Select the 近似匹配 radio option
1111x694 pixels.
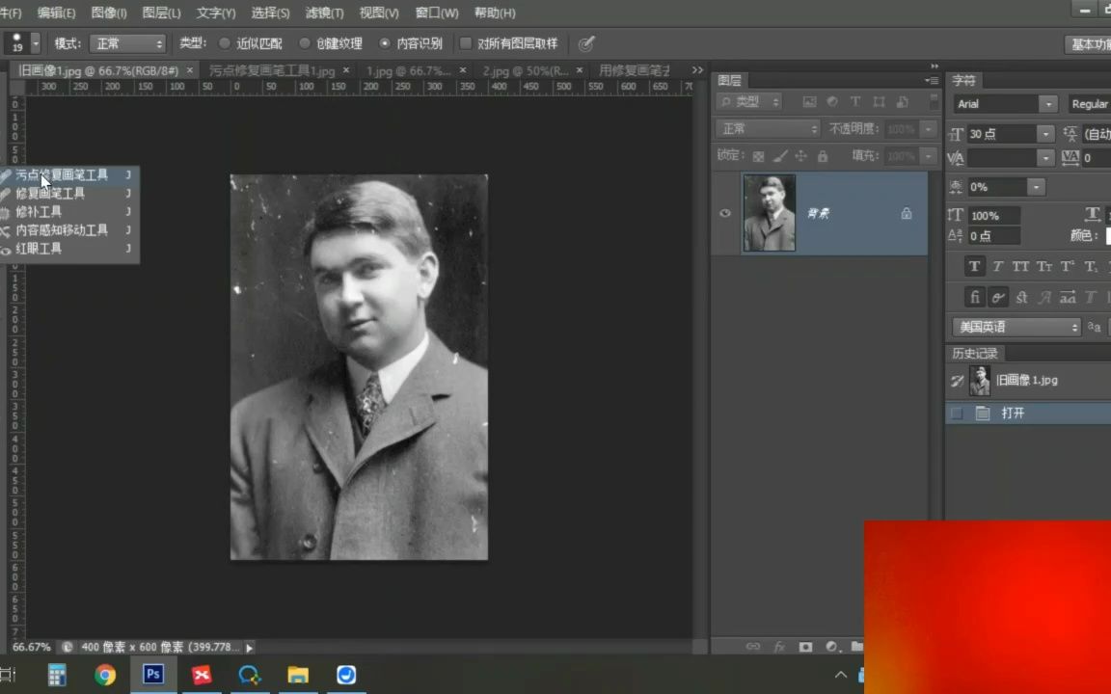(225, 43)
